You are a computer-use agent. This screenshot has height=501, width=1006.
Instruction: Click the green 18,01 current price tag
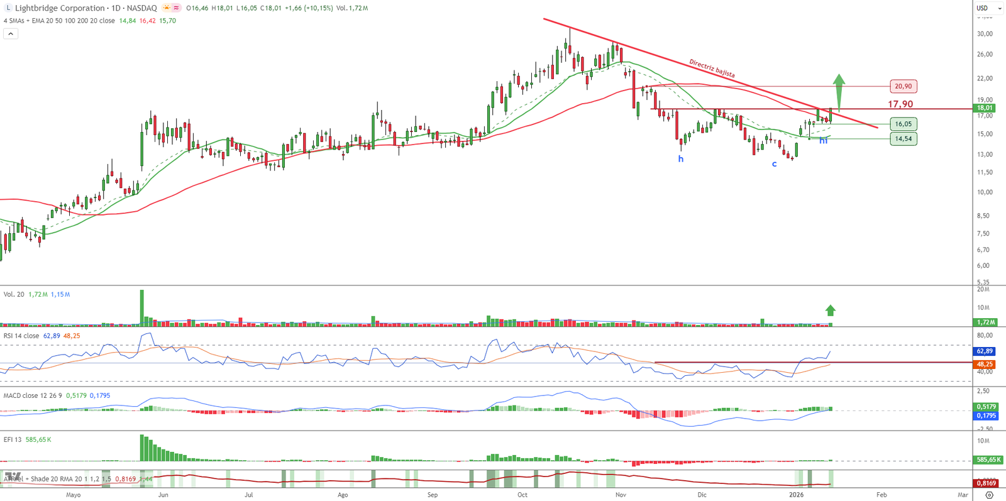tap(984, 108)
